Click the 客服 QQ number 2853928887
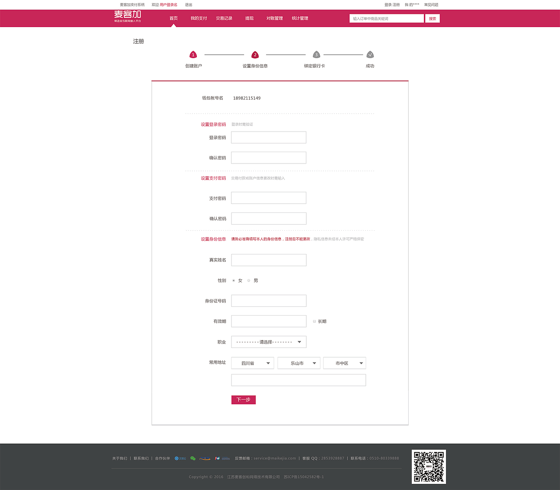This screenshot has width=560, height=490. coord(332,459)
